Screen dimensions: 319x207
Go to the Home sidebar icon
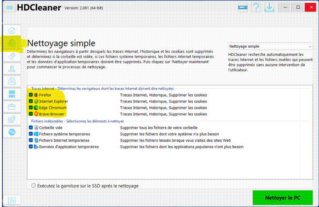[12, 30]
